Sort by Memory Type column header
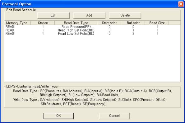The image size is (185, 123). point(17,23)
